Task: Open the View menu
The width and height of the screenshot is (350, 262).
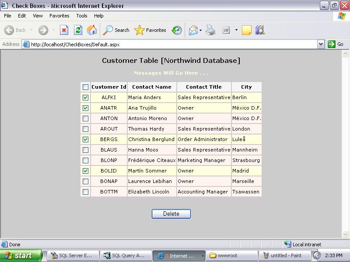Action: point(38,16)
